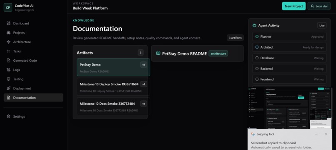The height and width of the screenshot is (150, 336).
Task: Click the Build Week Platform workspace name
Action: 90,8
